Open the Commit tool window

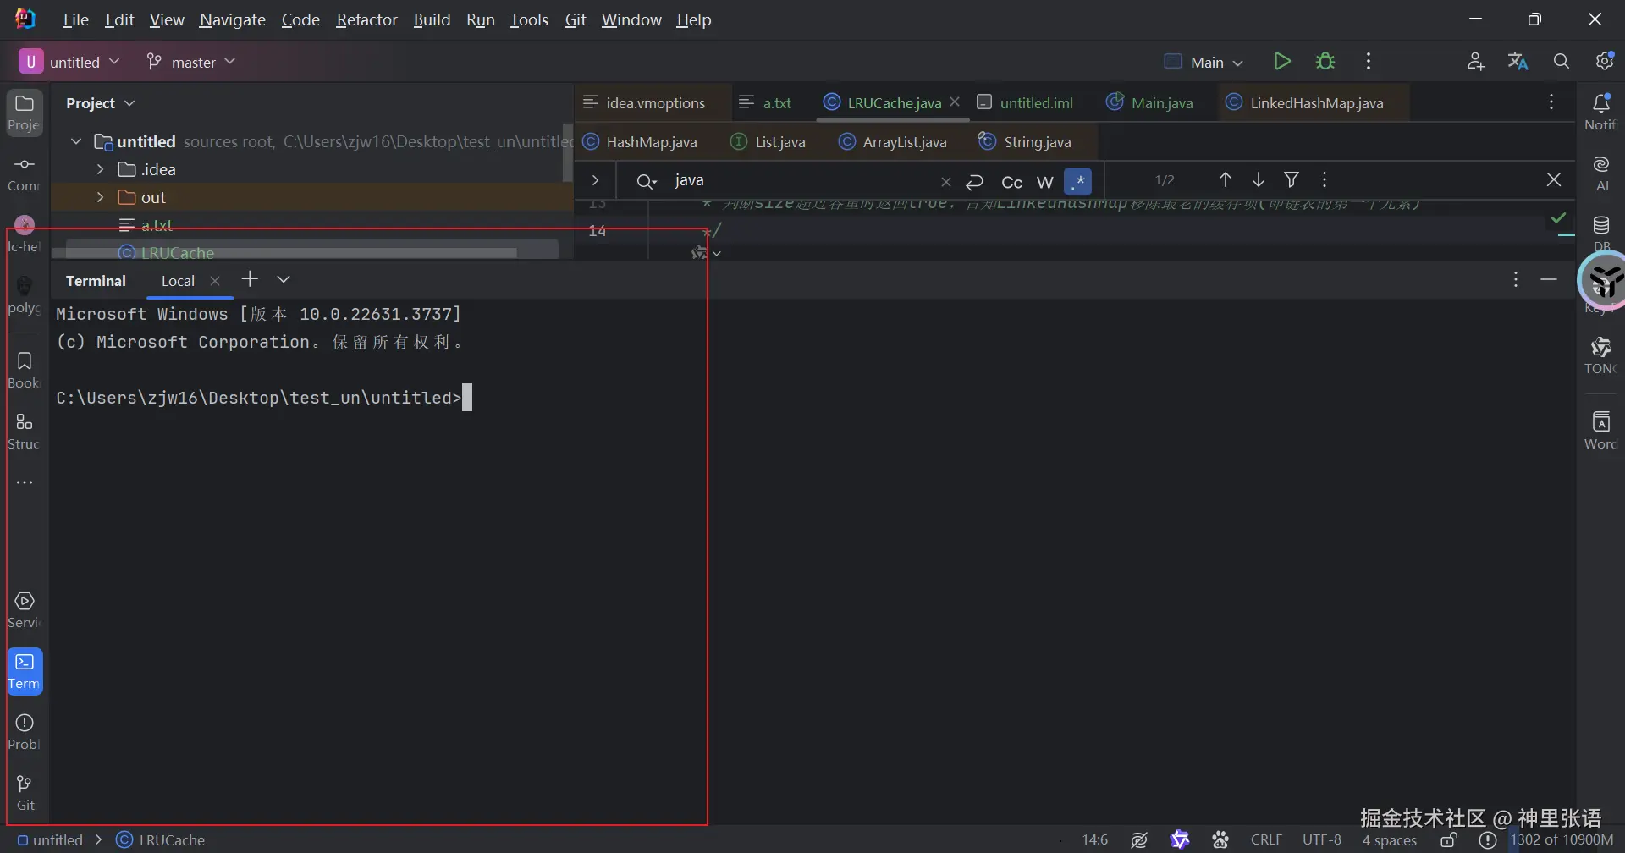[25, 173]
